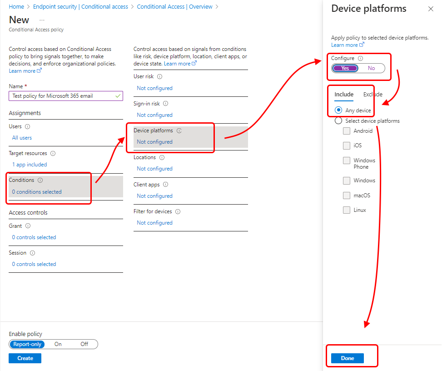
Task: Open info icon next to Locations
Action: pyautogui.click(x=162, y=157)
